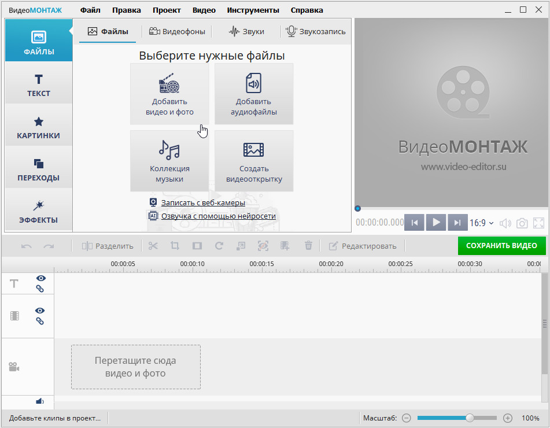Click the Сохранить видео button
The image size is (550, 428).
501,245
